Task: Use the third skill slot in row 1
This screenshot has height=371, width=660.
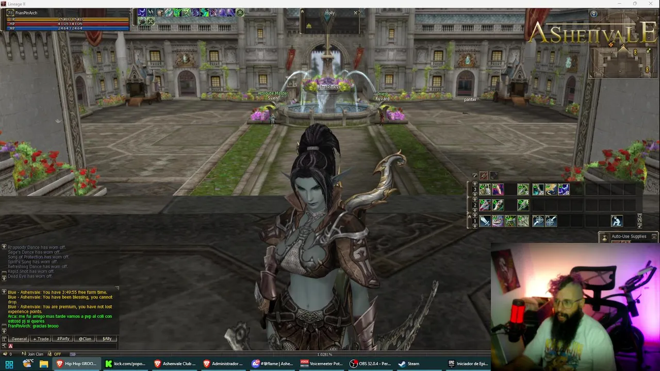Action: (510, 221)
